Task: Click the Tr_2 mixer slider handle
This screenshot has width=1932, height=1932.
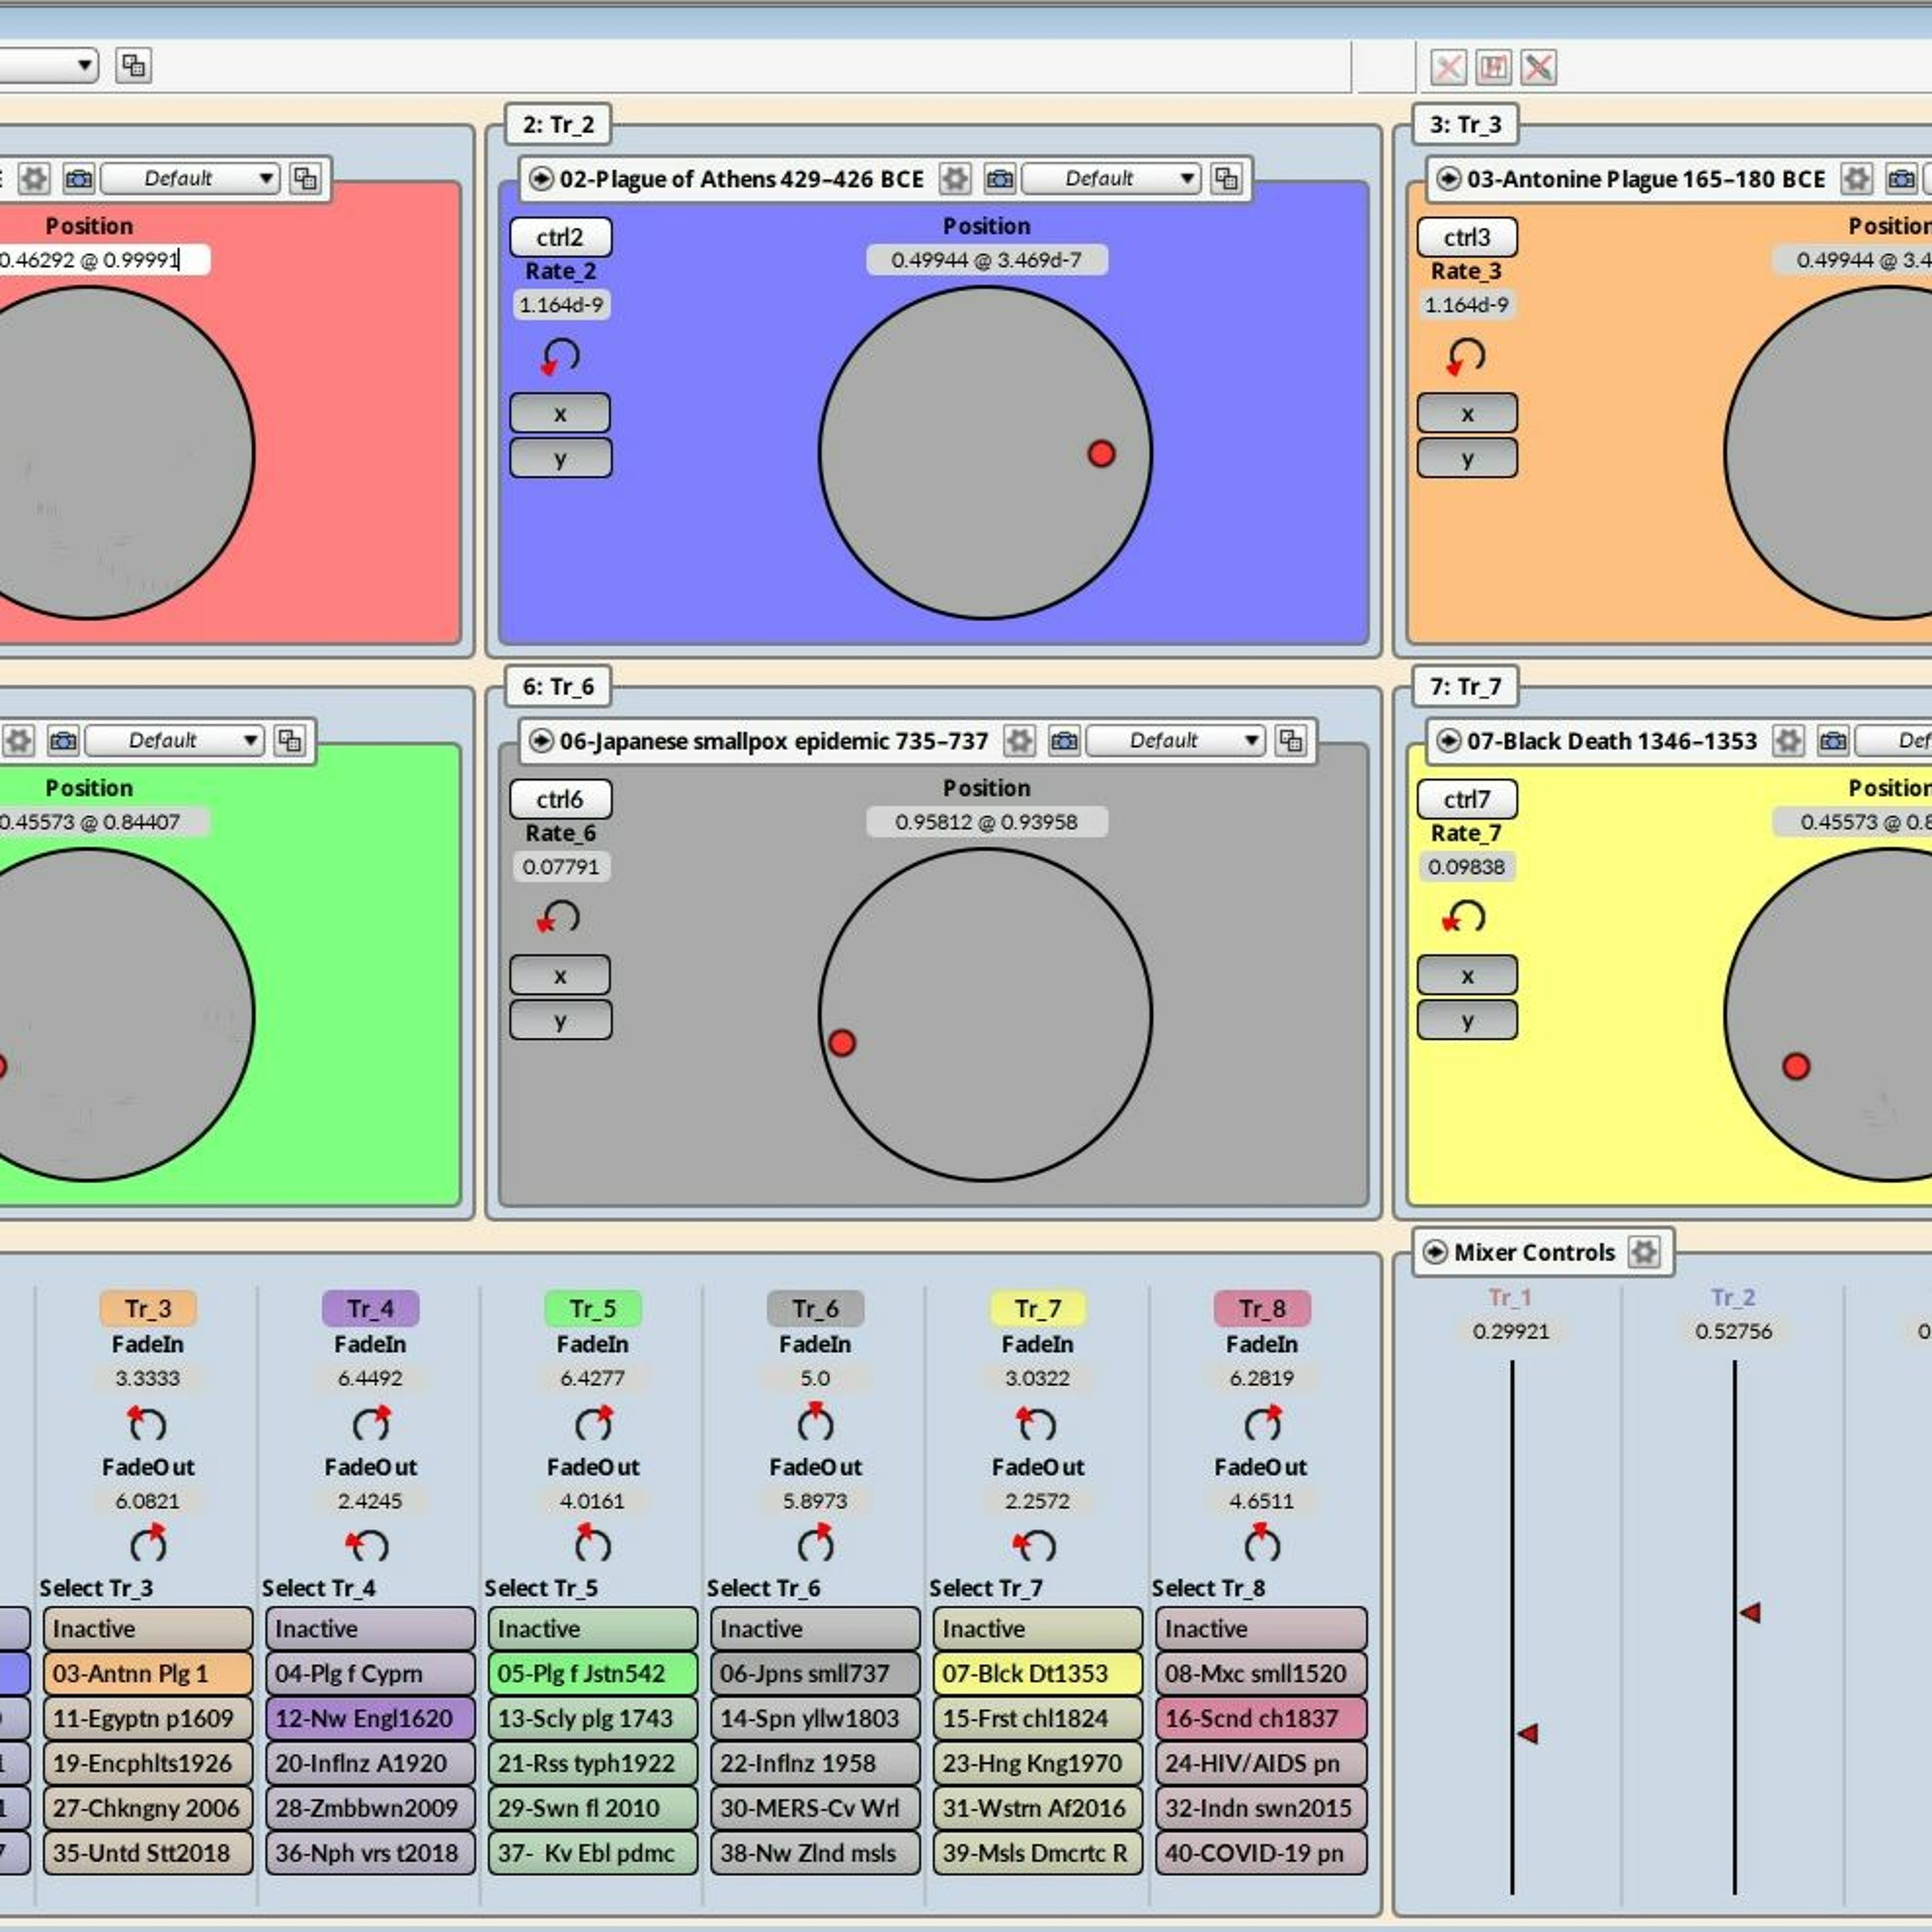Action: pos(1750,1612)
